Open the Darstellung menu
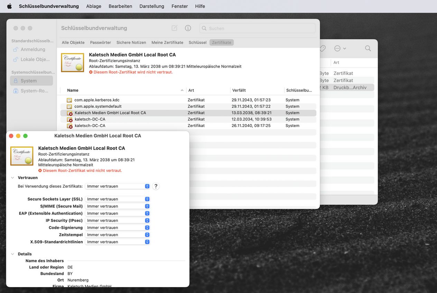 coord(152,6)
